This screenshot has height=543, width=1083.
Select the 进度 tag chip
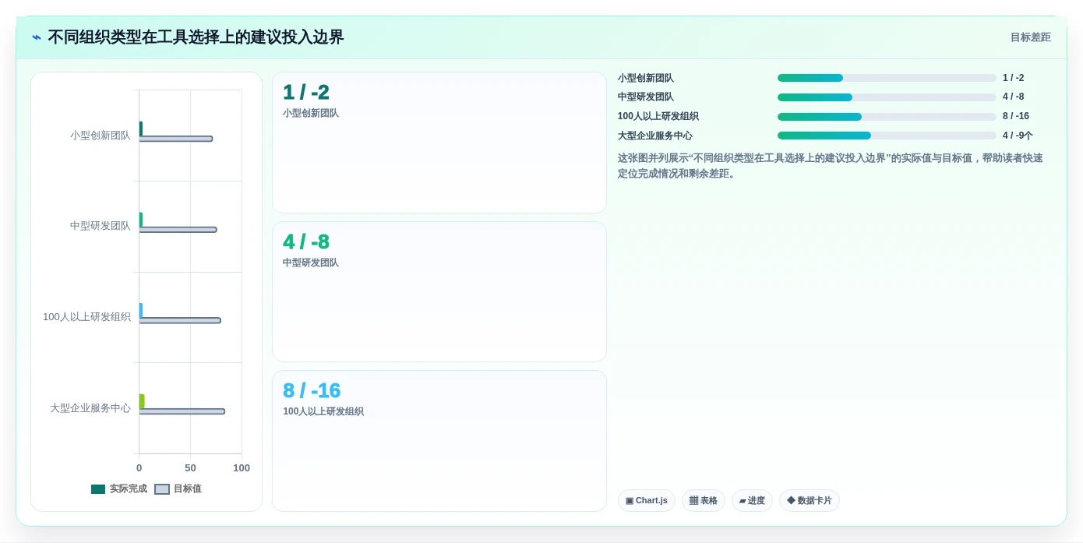tap(752, 501)
